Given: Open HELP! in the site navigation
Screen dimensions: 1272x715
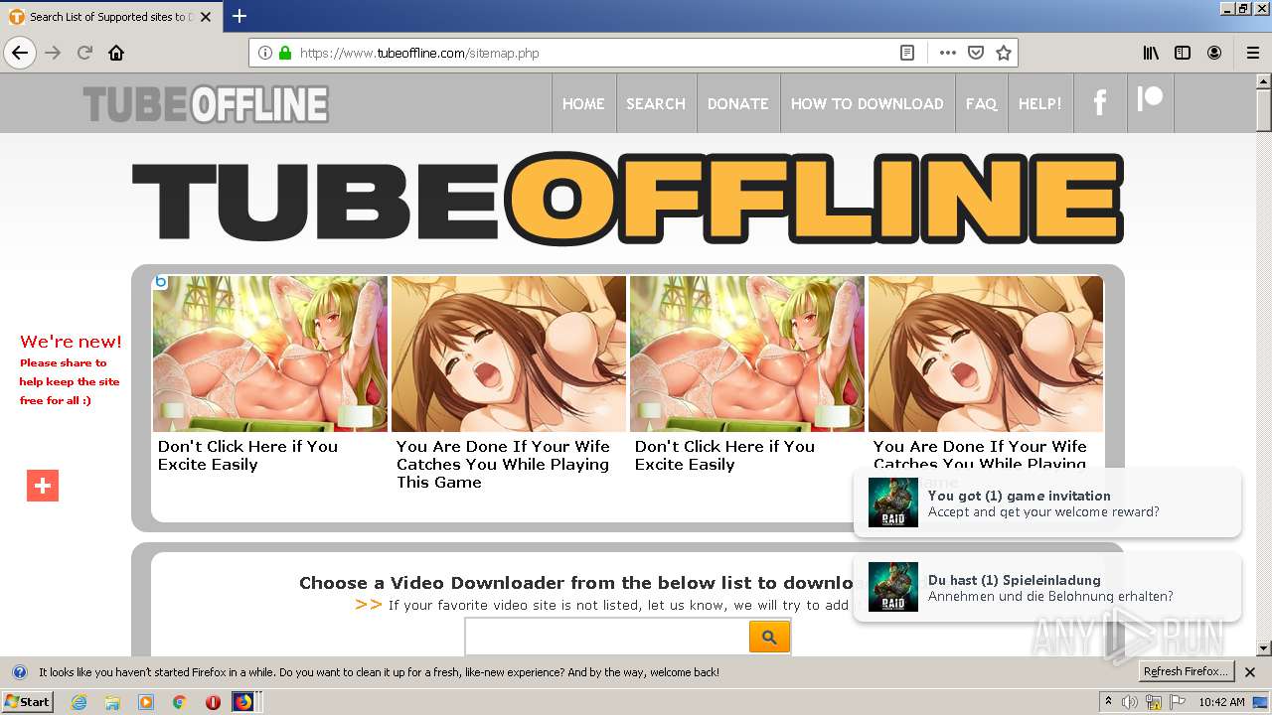Looking at the screenshot, I should 1040,103.
